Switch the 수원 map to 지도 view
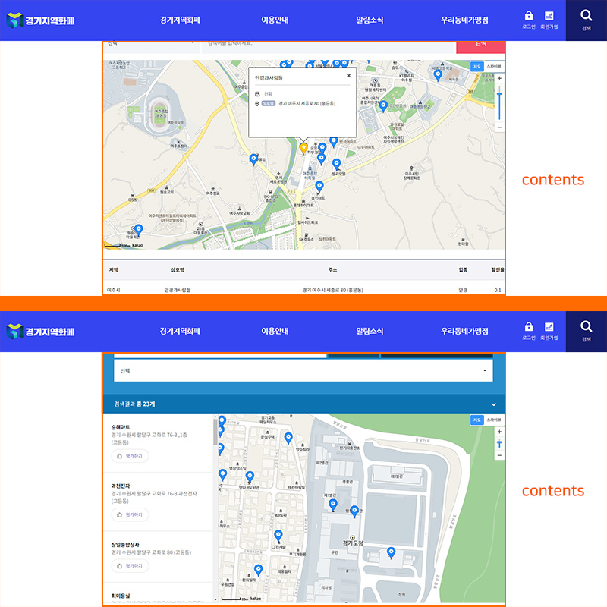 [x=477, y=420]
